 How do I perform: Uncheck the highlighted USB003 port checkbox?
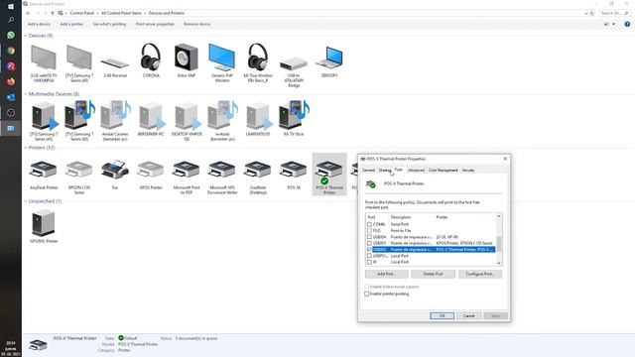point(369,250)
